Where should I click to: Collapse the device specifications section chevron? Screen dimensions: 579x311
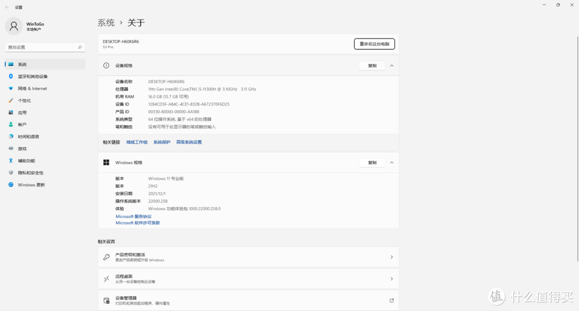(391, 65)
